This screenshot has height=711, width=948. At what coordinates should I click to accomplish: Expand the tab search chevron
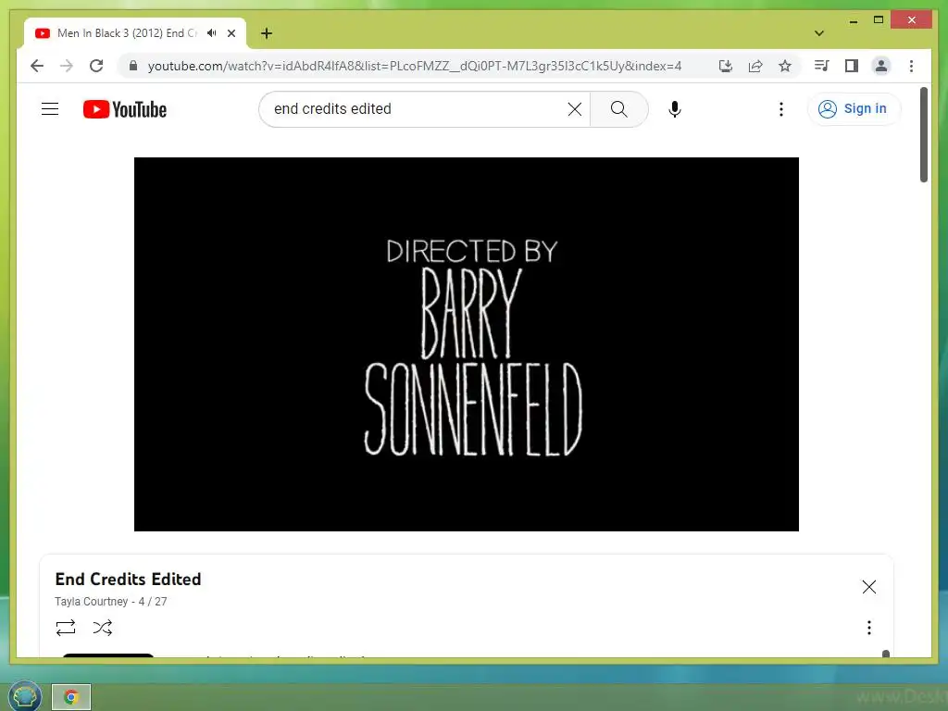[819, 33]
